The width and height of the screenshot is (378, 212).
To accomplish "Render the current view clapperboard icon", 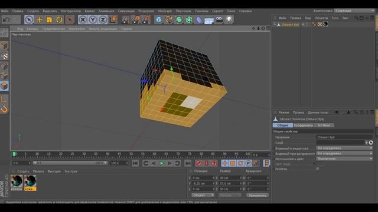I will point(125,19).
